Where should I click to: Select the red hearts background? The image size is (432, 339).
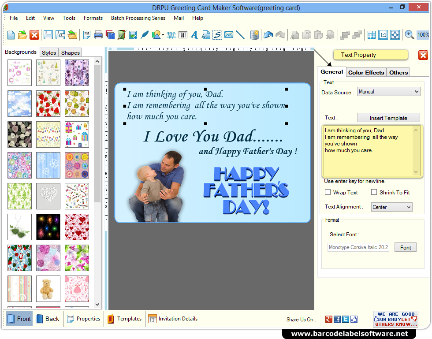77,227
